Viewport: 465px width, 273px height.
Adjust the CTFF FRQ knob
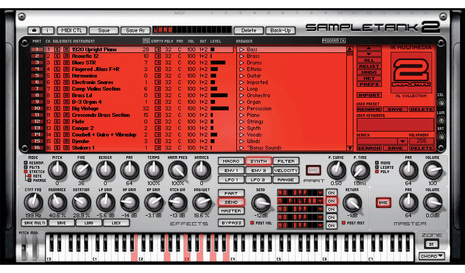tap(33, 202)
